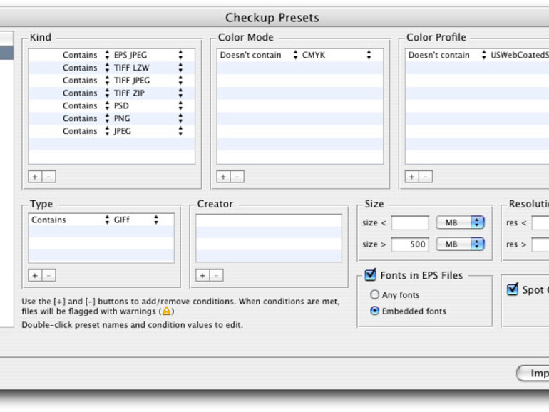Click minus button under Color Mode list
549x412 pixels.
[237, 177]
